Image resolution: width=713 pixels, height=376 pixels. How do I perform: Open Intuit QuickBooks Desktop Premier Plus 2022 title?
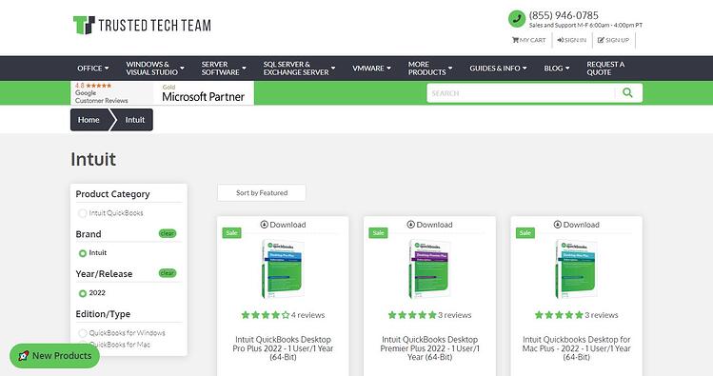[429, 348]
